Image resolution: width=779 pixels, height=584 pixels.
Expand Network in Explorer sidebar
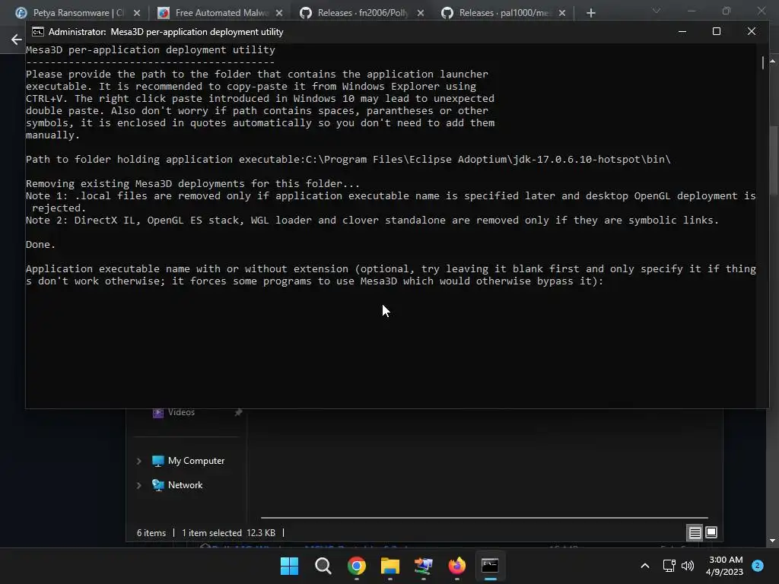139,485
